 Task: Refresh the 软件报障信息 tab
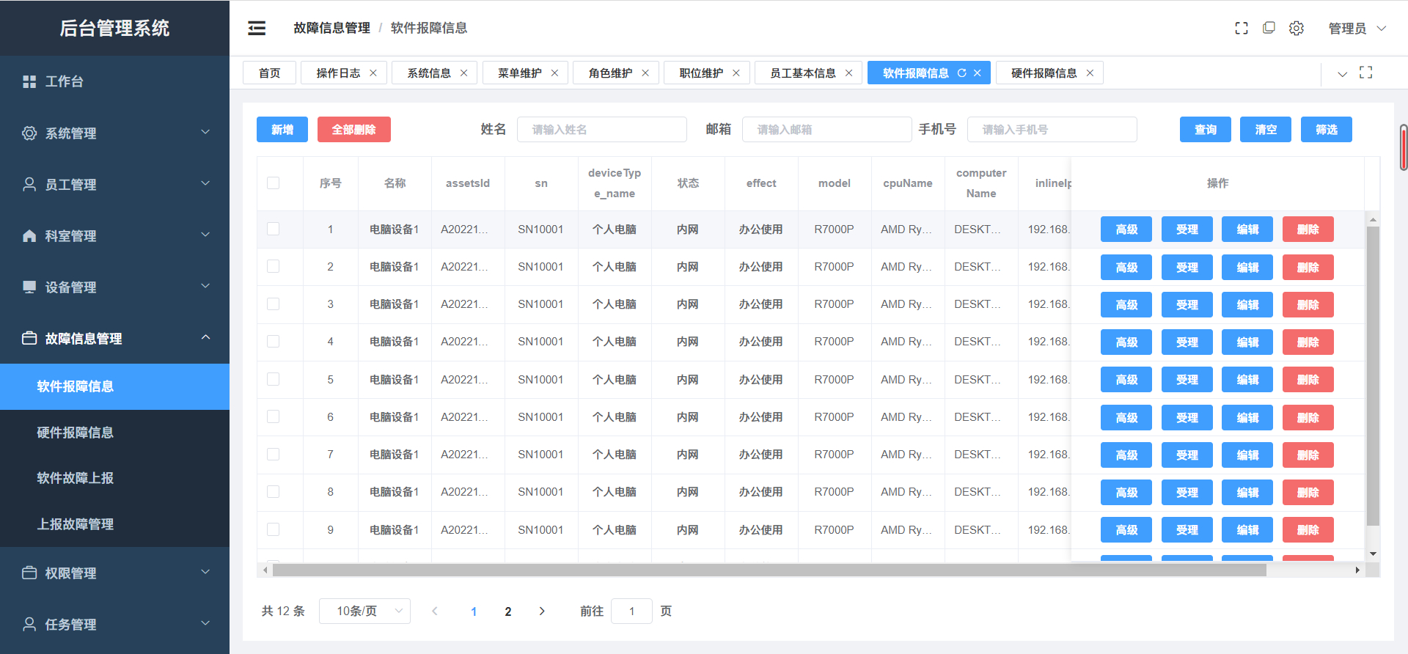(961, 73)
